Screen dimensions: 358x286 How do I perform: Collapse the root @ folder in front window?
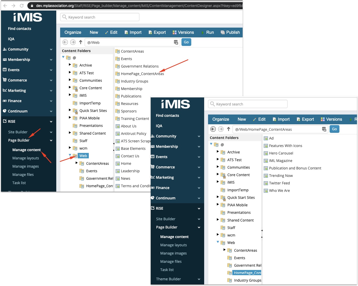click(x=211, y=144)
